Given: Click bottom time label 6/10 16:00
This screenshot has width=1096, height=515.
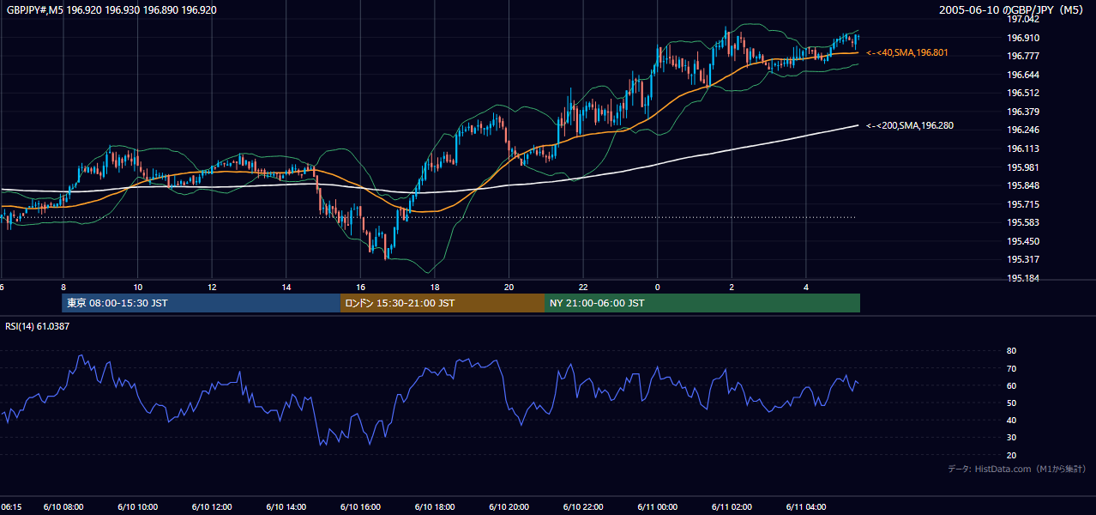Looking at the screenshot, I should tap(361, 507).
